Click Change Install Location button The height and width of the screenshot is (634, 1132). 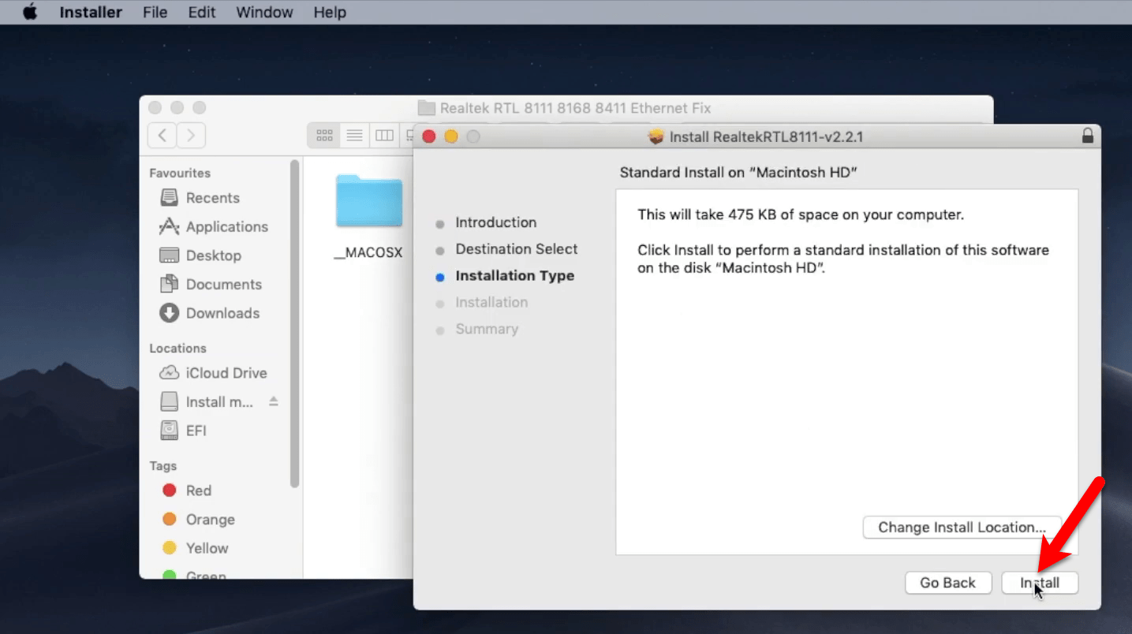pos(962,528)
